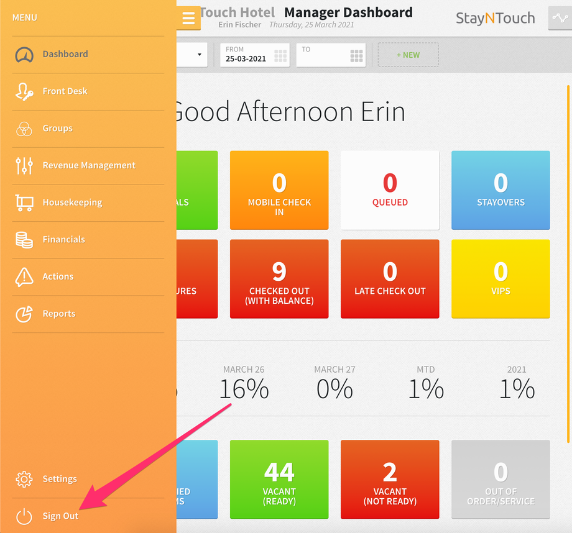Open the FROM date calendar grid icon
Screen dimensions: 572x533
pyautogui.click(x=280, y=56)
